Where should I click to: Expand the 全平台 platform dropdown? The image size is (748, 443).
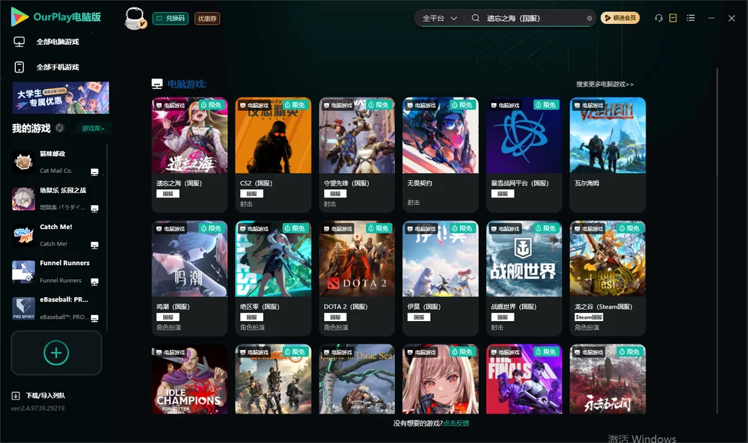pos(440,18)
